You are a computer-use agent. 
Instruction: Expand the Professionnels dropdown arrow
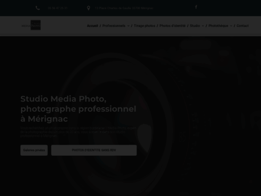tap(128, 26)
